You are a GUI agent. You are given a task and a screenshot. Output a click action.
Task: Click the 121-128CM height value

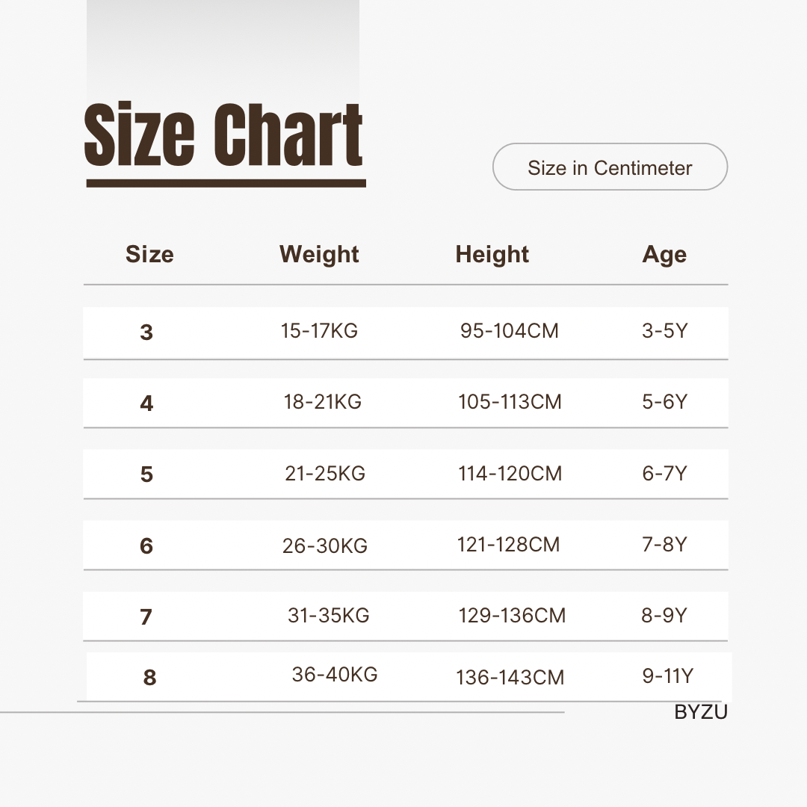pos(509,545)
